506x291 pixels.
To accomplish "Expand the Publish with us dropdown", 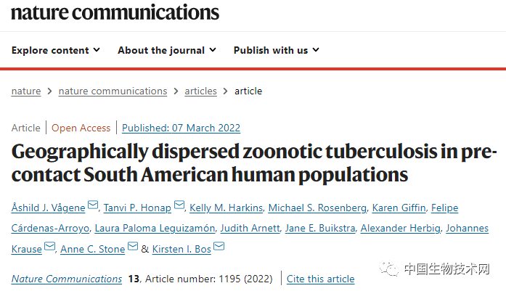I will click(x=277, y=50).
